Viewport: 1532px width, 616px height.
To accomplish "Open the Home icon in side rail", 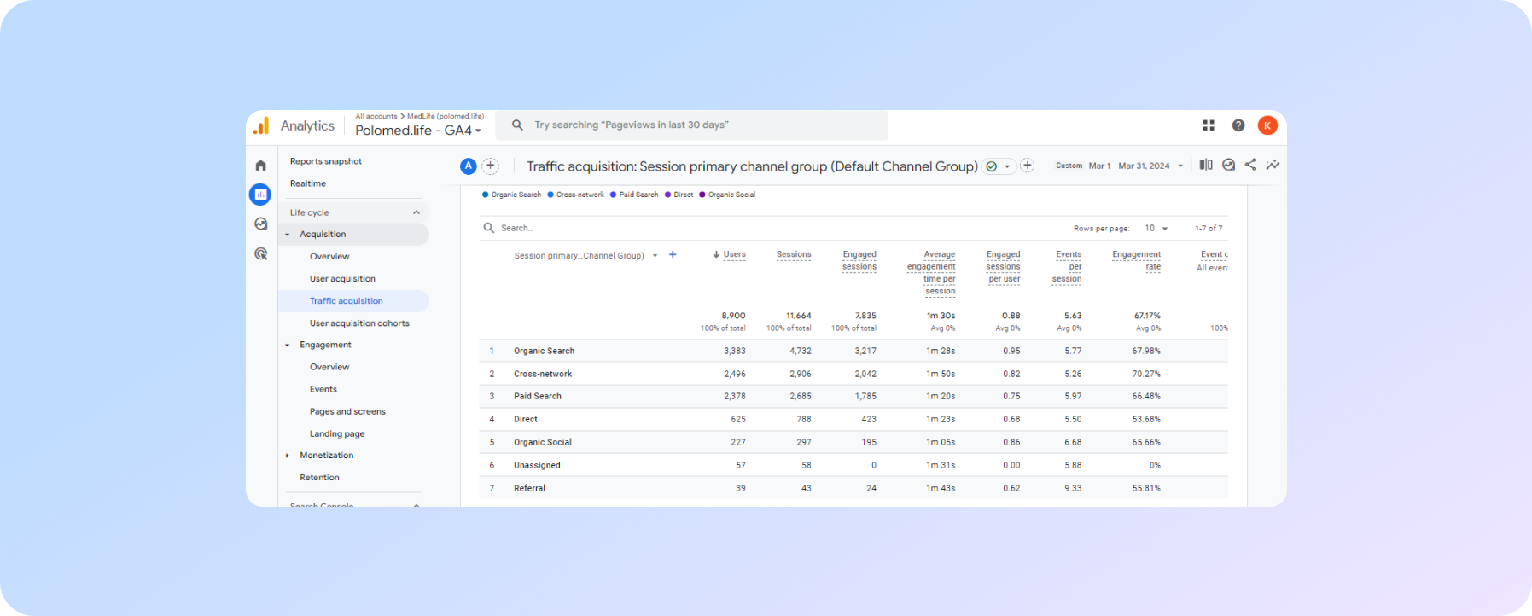I will pos(261,166).
